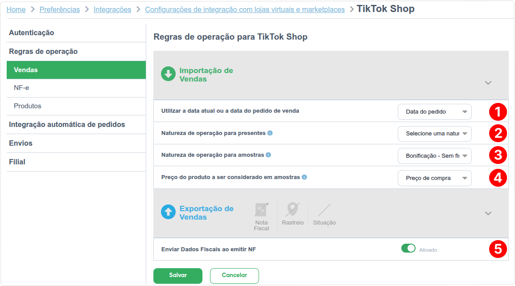Click the Cancelar button
515x286 pixels.
234,275
